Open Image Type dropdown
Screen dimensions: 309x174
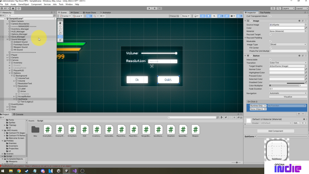click(x=288, y=44)
